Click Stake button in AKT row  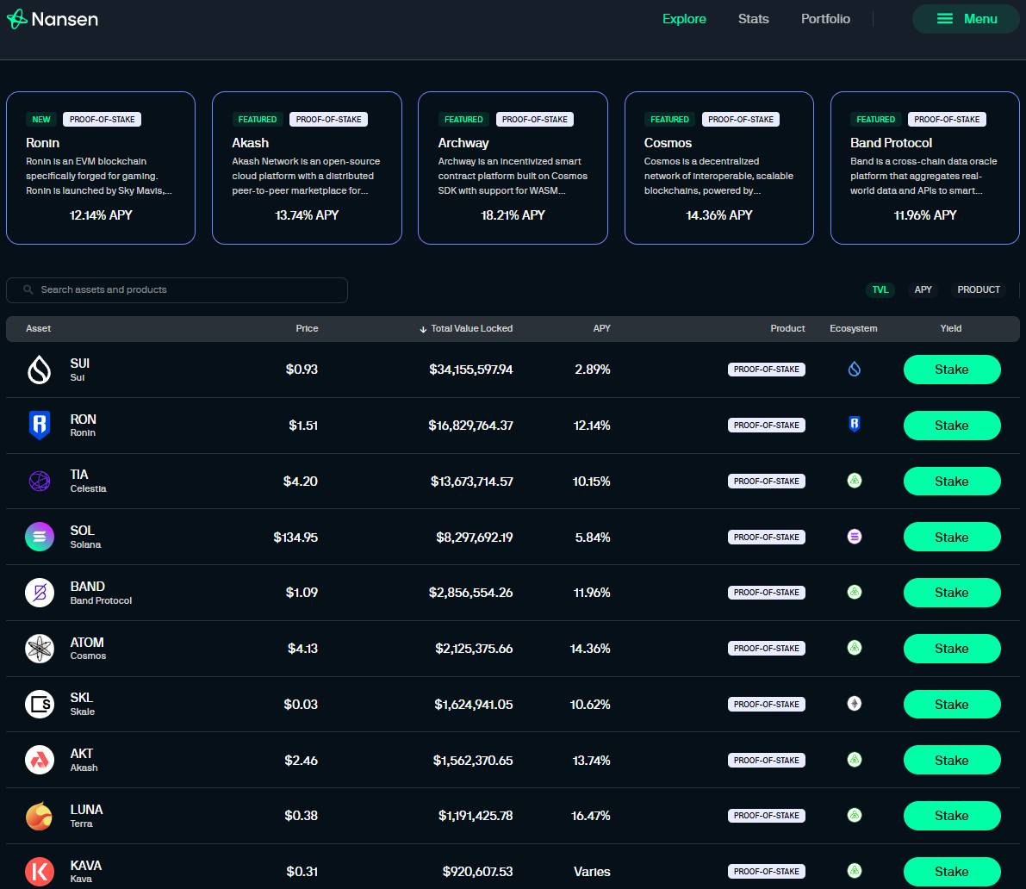[x=951, y=760]
